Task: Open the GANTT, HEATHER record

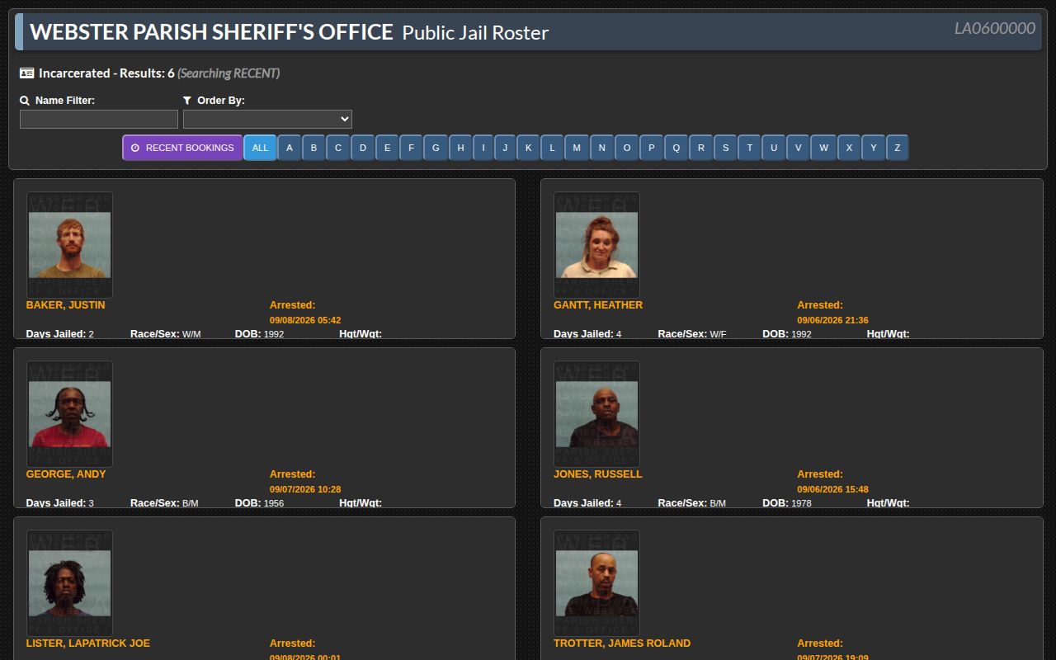Action: tap(598, 305)
